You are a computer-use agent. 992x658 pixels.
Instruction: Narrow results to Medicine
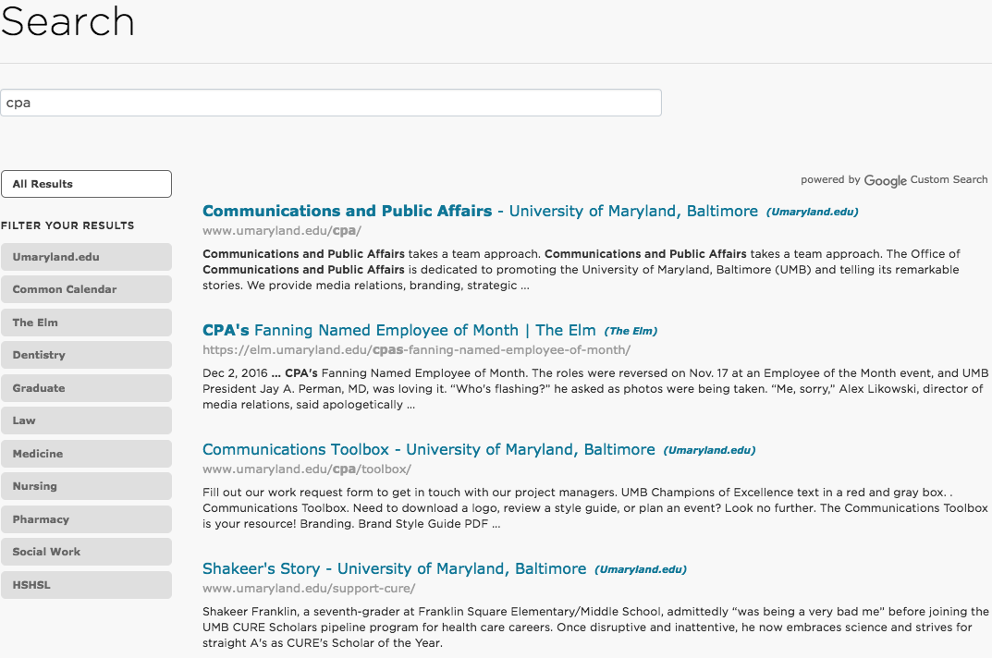point(86,454)
